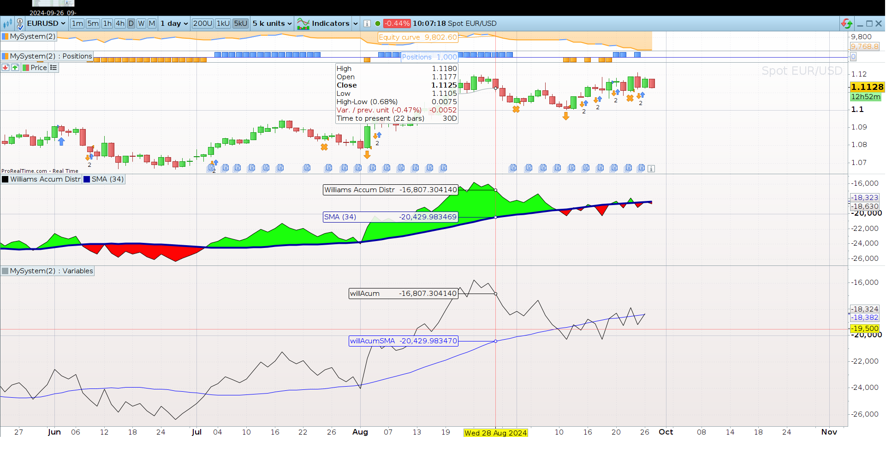Switch to the 1m timeframe
The image size is (886, 453).
point(77,24)
